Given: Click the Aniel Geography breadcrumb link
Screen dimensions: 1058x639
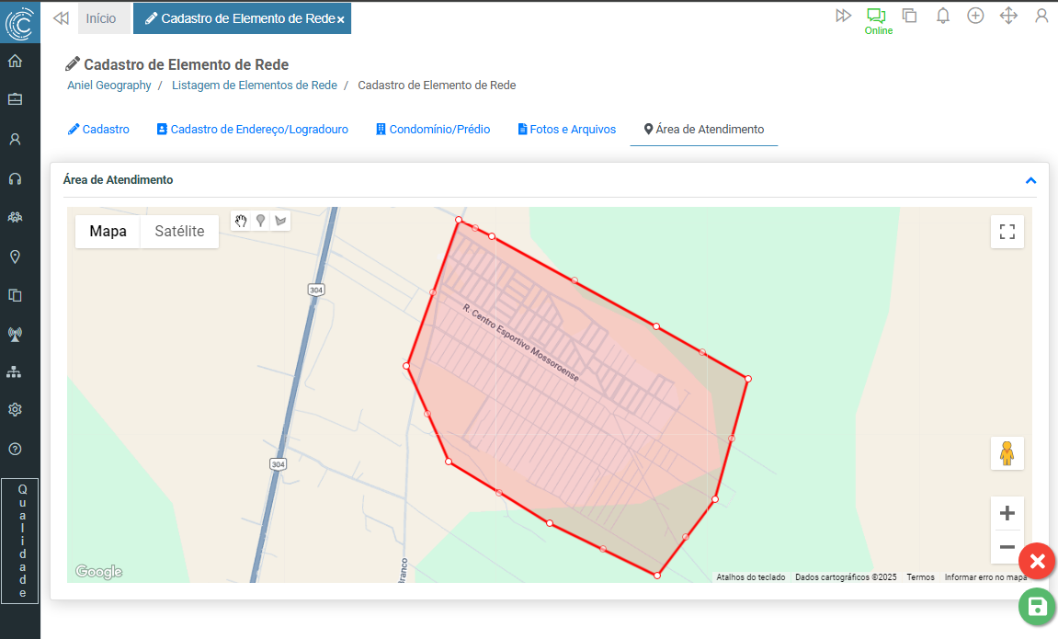Looking at the screenshot, I should [108, 86].
